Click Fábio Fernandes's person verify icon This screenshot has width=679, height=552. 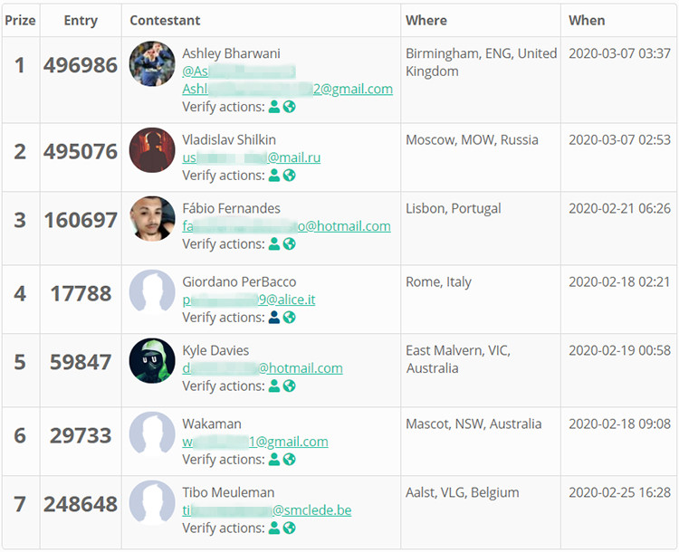[x=273, y=244]
